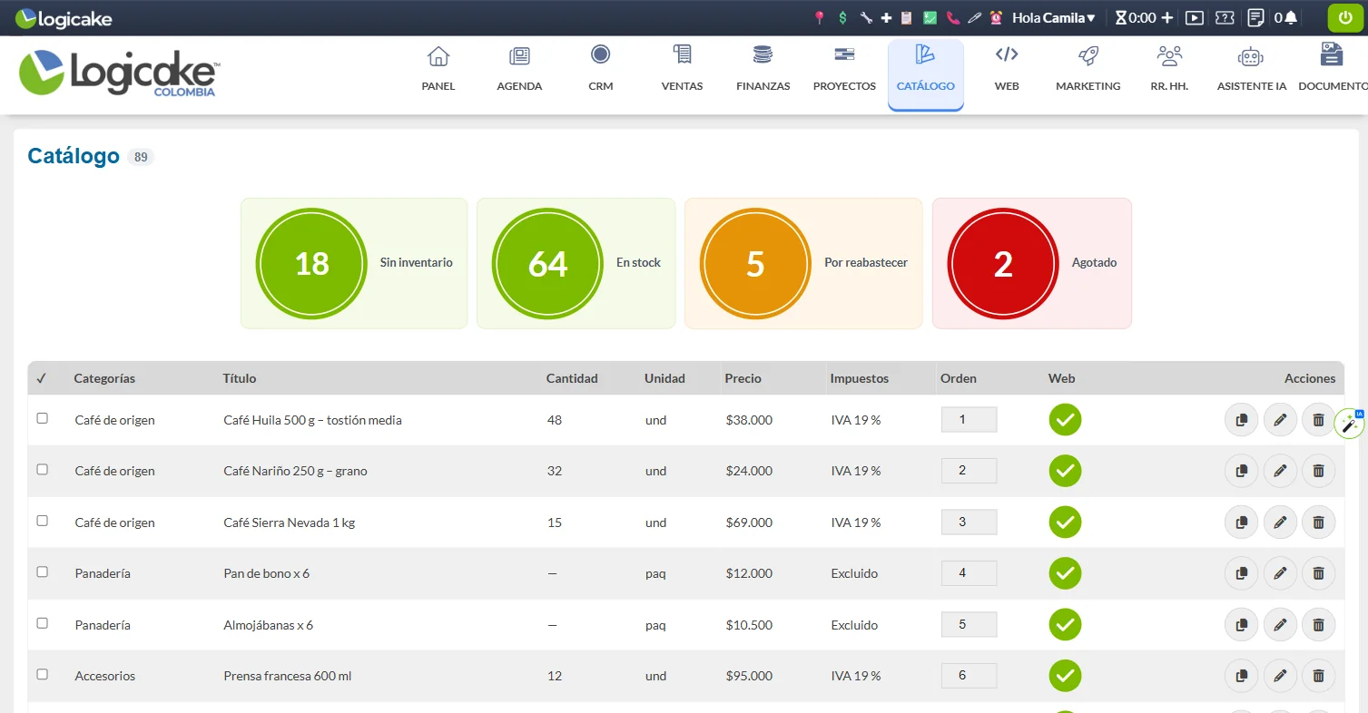Open the notifications bell

[1291, 17]
